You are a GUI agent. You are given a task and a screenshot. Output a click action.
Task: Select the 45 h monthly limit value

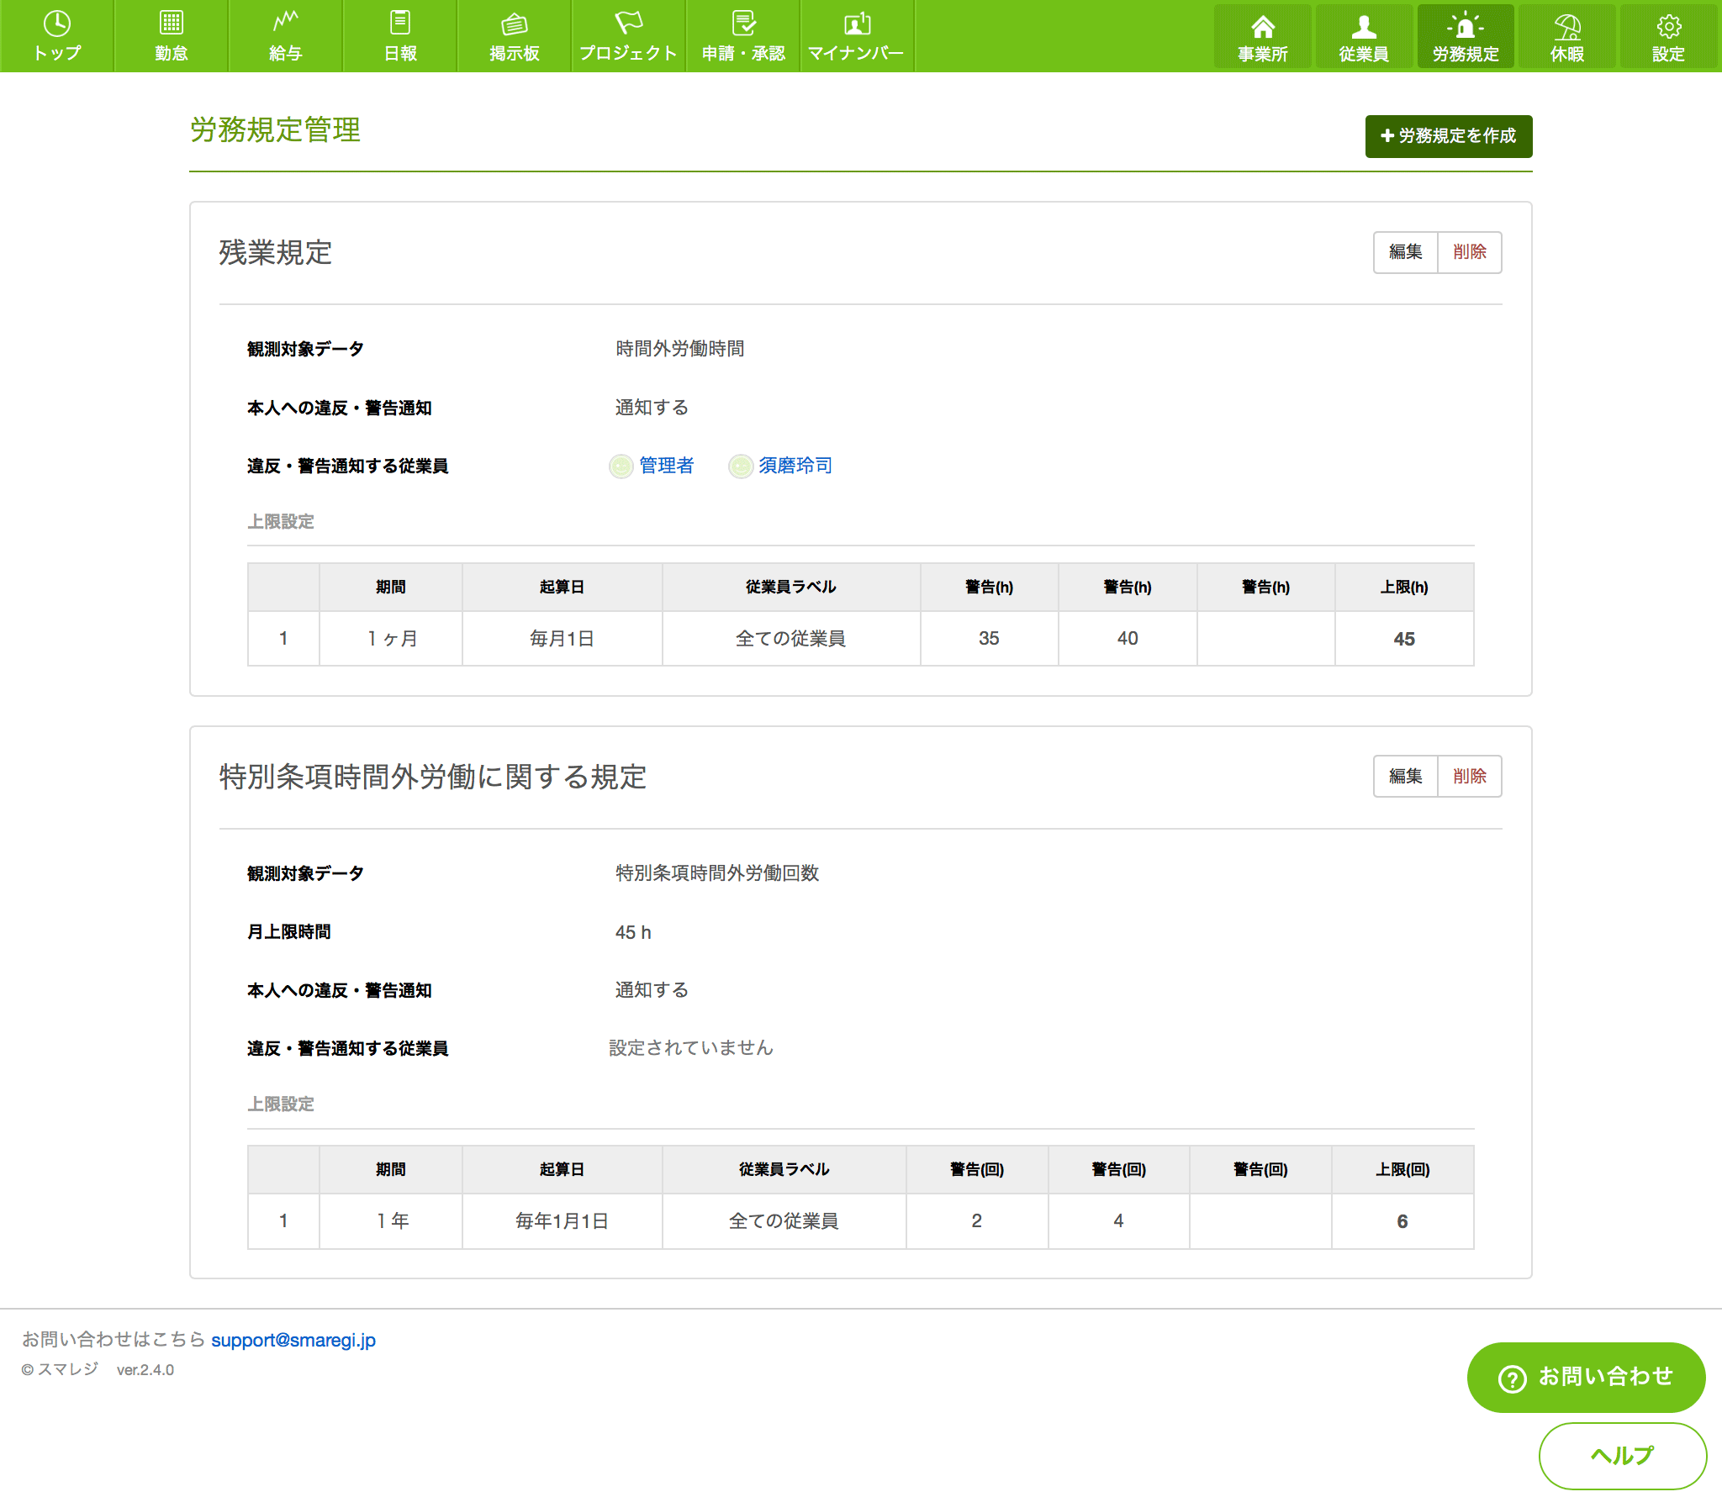pos(633,932)
